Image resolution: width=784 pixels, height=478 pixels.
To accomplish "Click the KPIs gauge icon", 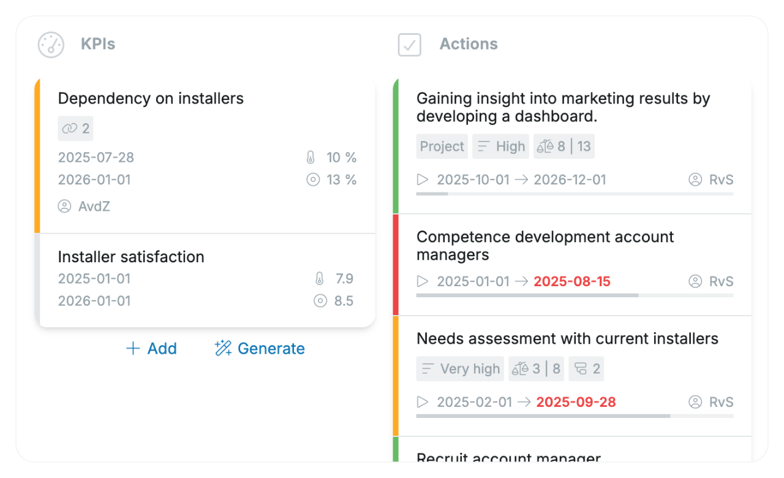I will (x=51, y=44).
